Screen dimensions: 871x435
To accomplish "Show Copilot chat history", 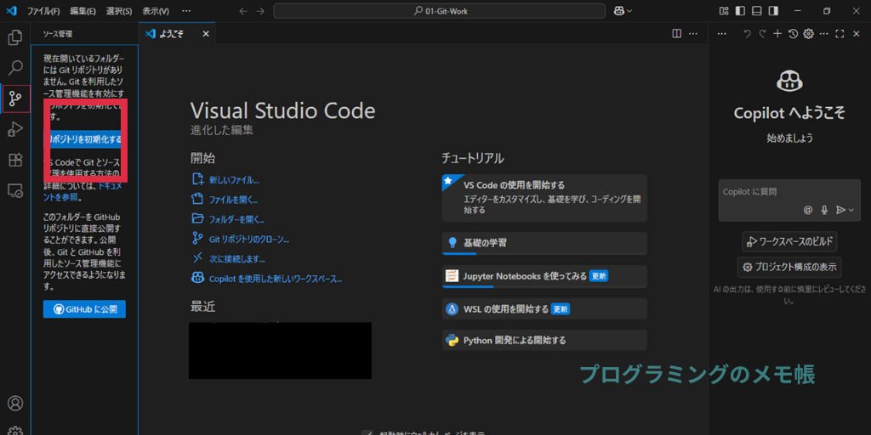I will (x=794, y=34).
